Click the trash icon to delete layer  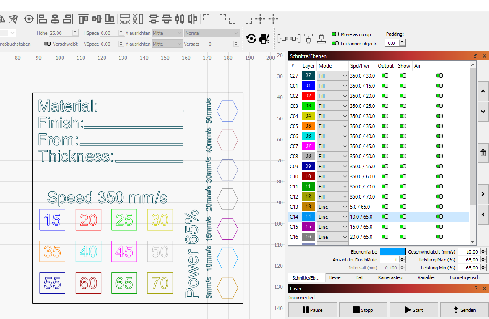click(483, 153)
